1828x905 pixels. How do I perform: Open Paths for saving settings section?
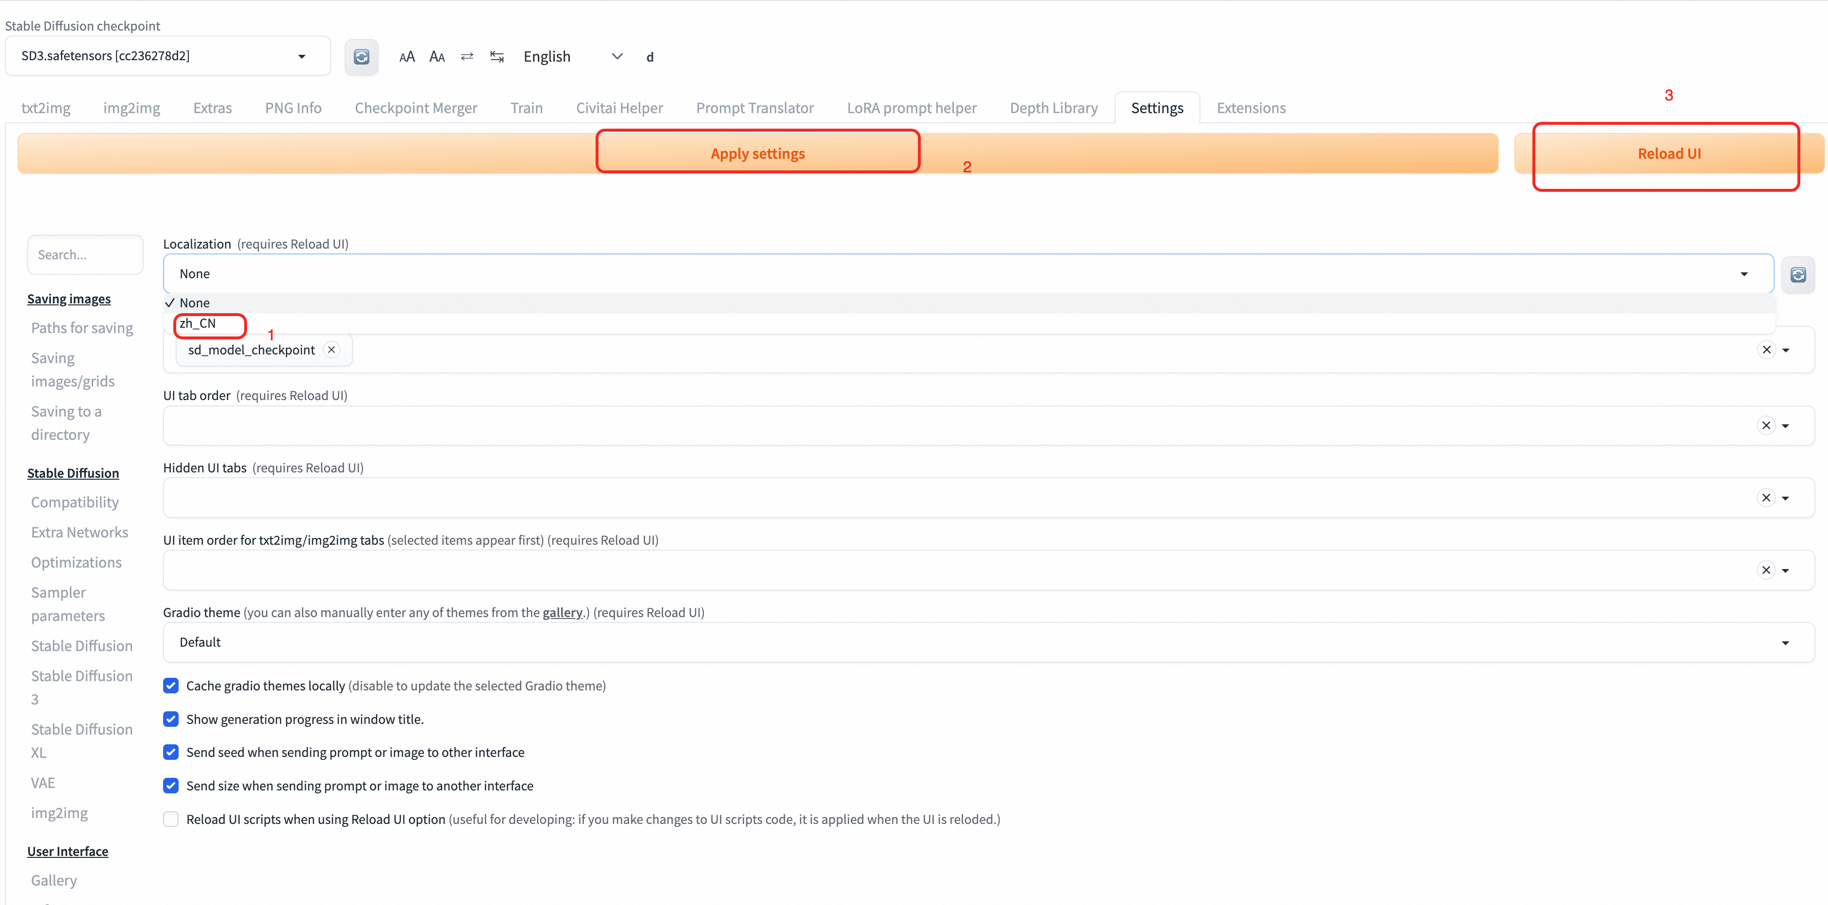point(83,328)
